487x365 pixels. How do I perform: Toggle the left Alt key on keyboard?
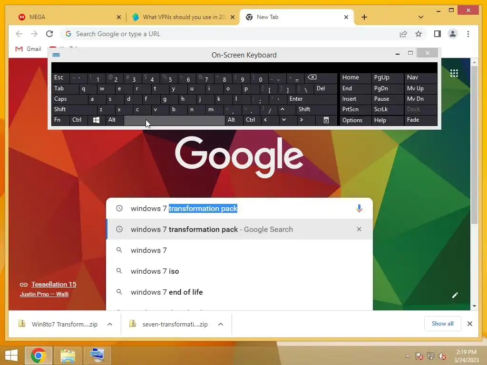[114, 120]
